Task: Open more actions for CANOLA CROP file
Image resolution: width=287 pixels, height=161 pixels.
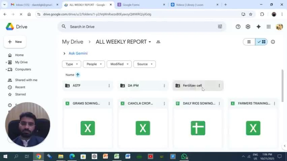Action: tap(164, 104)
